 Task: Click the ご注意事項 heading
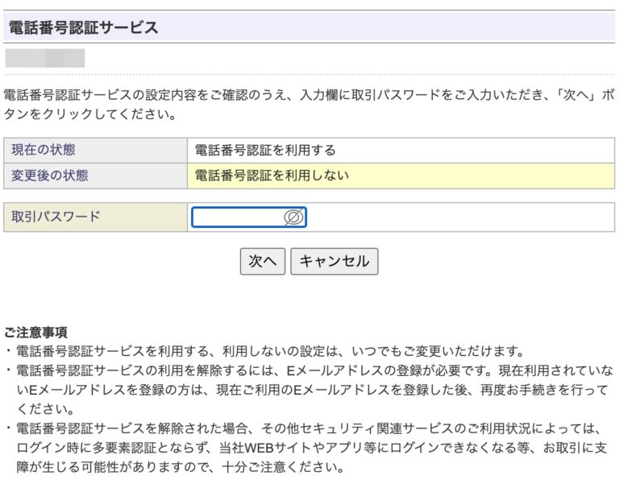(35, 332)
